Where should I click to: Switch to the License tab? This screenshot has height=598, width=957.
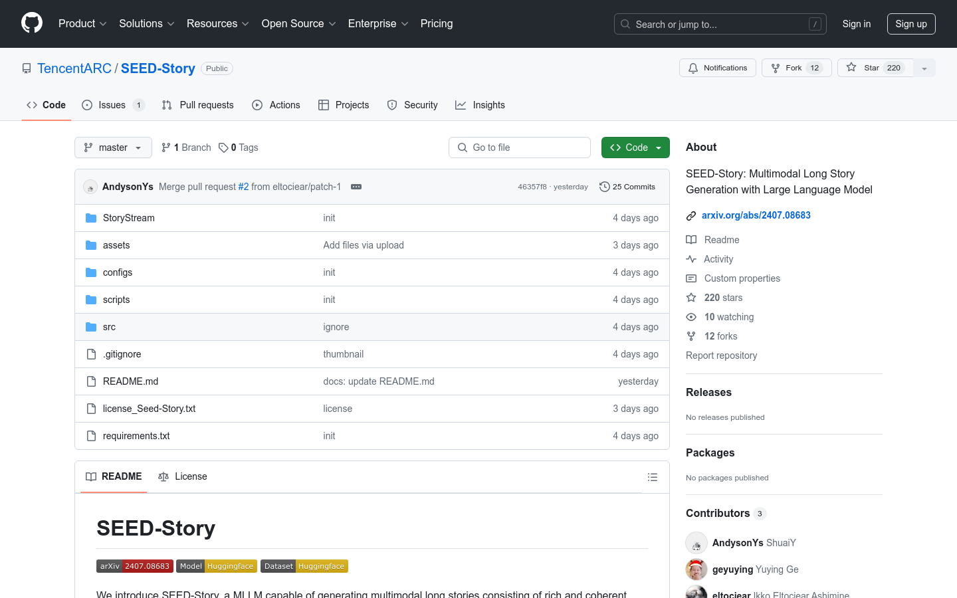pyautogui.click(x=183, y=476)
